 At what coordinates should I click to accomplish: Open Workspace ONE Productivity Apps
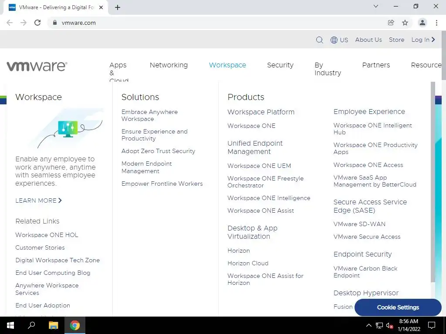click(x=375, y=148)
